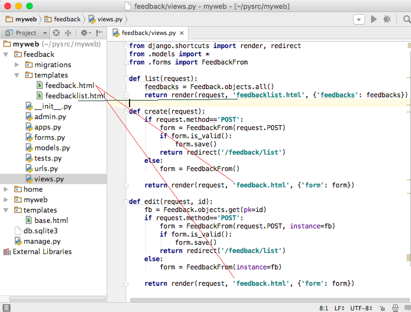
Task: Click the myweb breadcrumb
Action: coord(21,19)
